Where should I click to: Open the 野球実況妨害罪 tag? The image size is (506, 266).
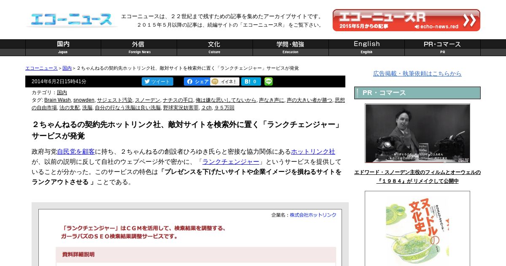pyautogui.click(x=181, y=108)
